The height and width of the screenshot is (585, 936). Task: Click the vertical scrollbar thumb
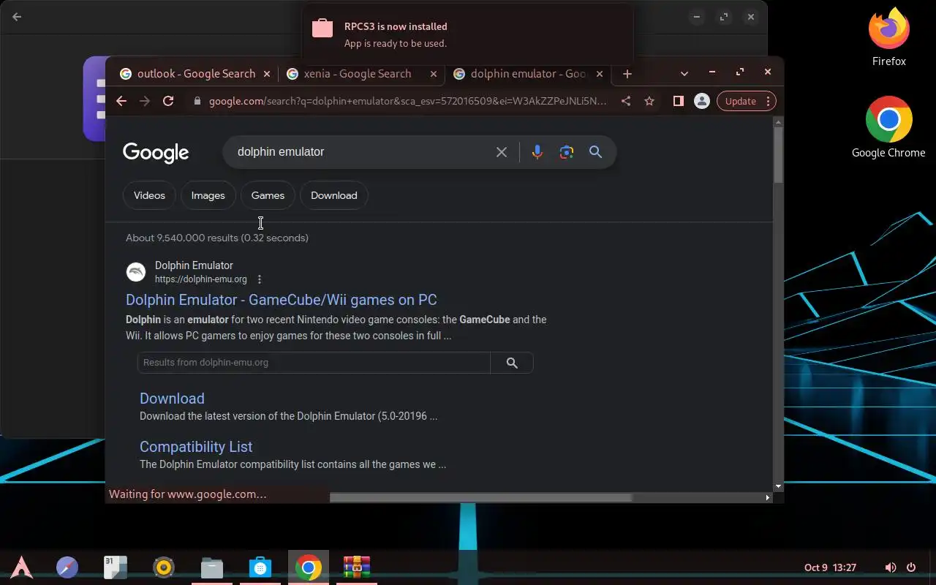click(x=778, y=154)
